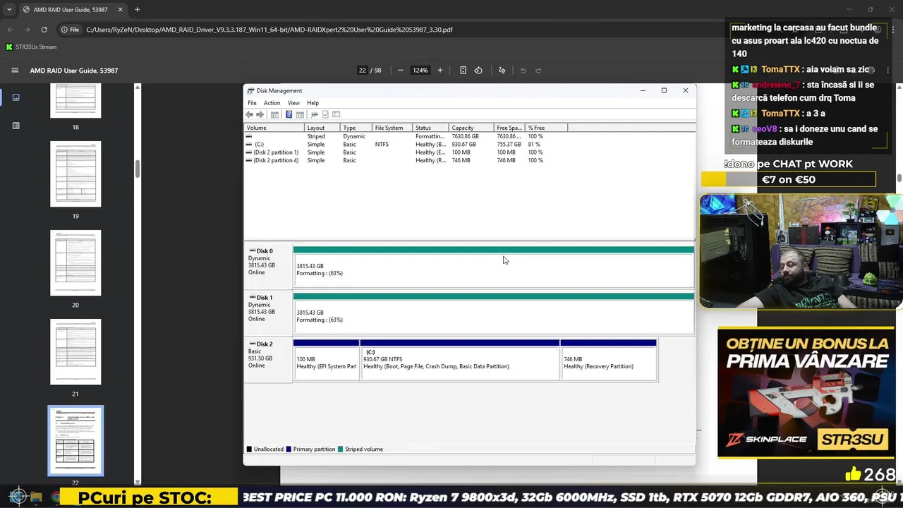
Task: Sort by the Type column header
Action: point(356,128)
